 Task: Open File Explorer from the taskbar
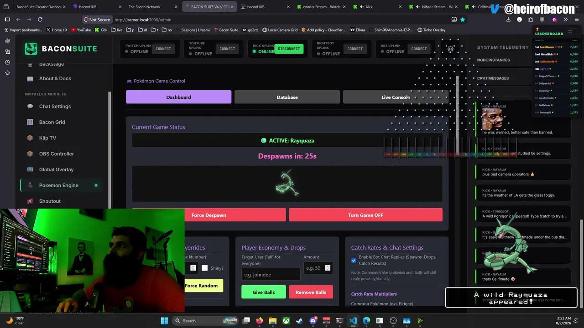click(273, 321)
